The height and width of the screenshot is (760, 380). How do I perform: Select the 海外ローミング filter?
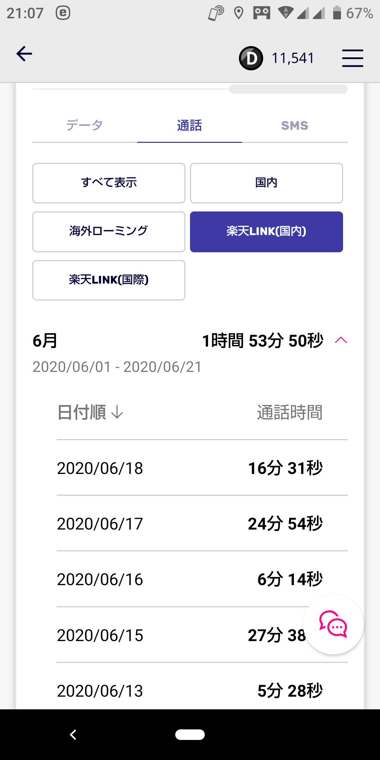pos(109,232)
